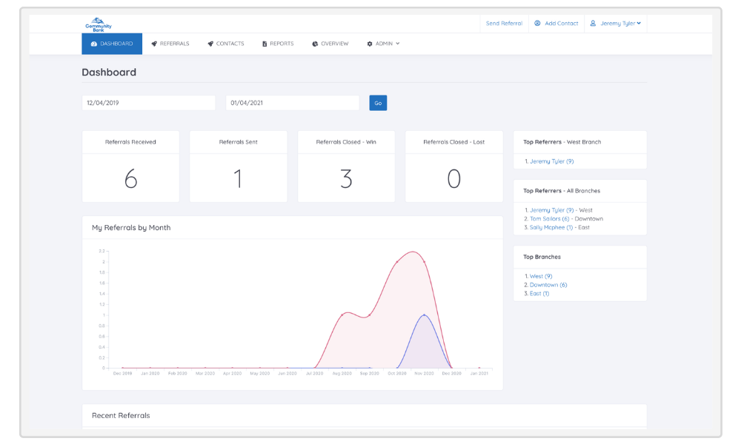Image resolution: width=741 pixels, height=444 pixels.
Task: Click the start date field 12/04/2019
Action: (x=148, y=103)
